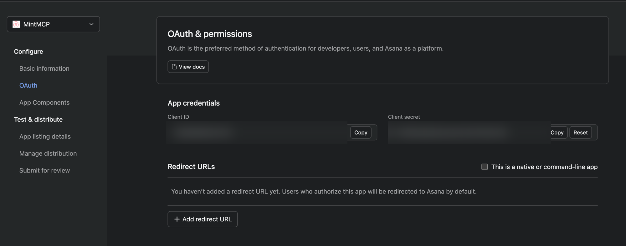Enable native or command-line app checkbox
Screen dimensions: 626x246
[485, 167]
